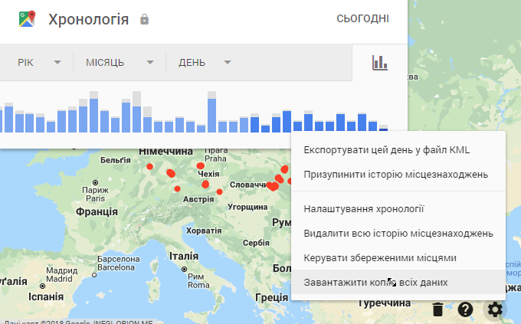Select Експортувати цей день у файл KML
The width and height of the screenshot is (521, 324).
point(386,149)
